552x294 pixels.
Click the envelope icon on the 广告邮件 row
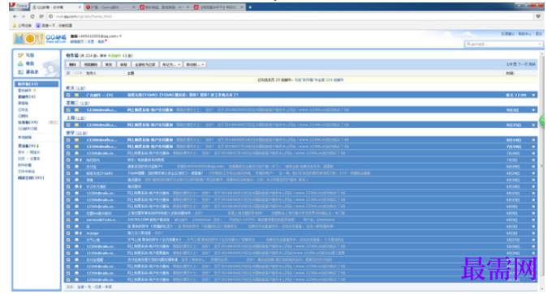[76, 96]
